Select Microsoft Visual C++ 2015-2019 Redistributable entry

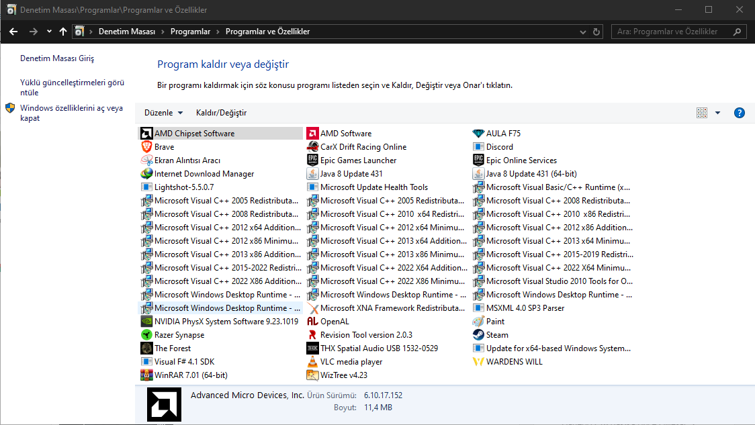click(x=553, y=254)
